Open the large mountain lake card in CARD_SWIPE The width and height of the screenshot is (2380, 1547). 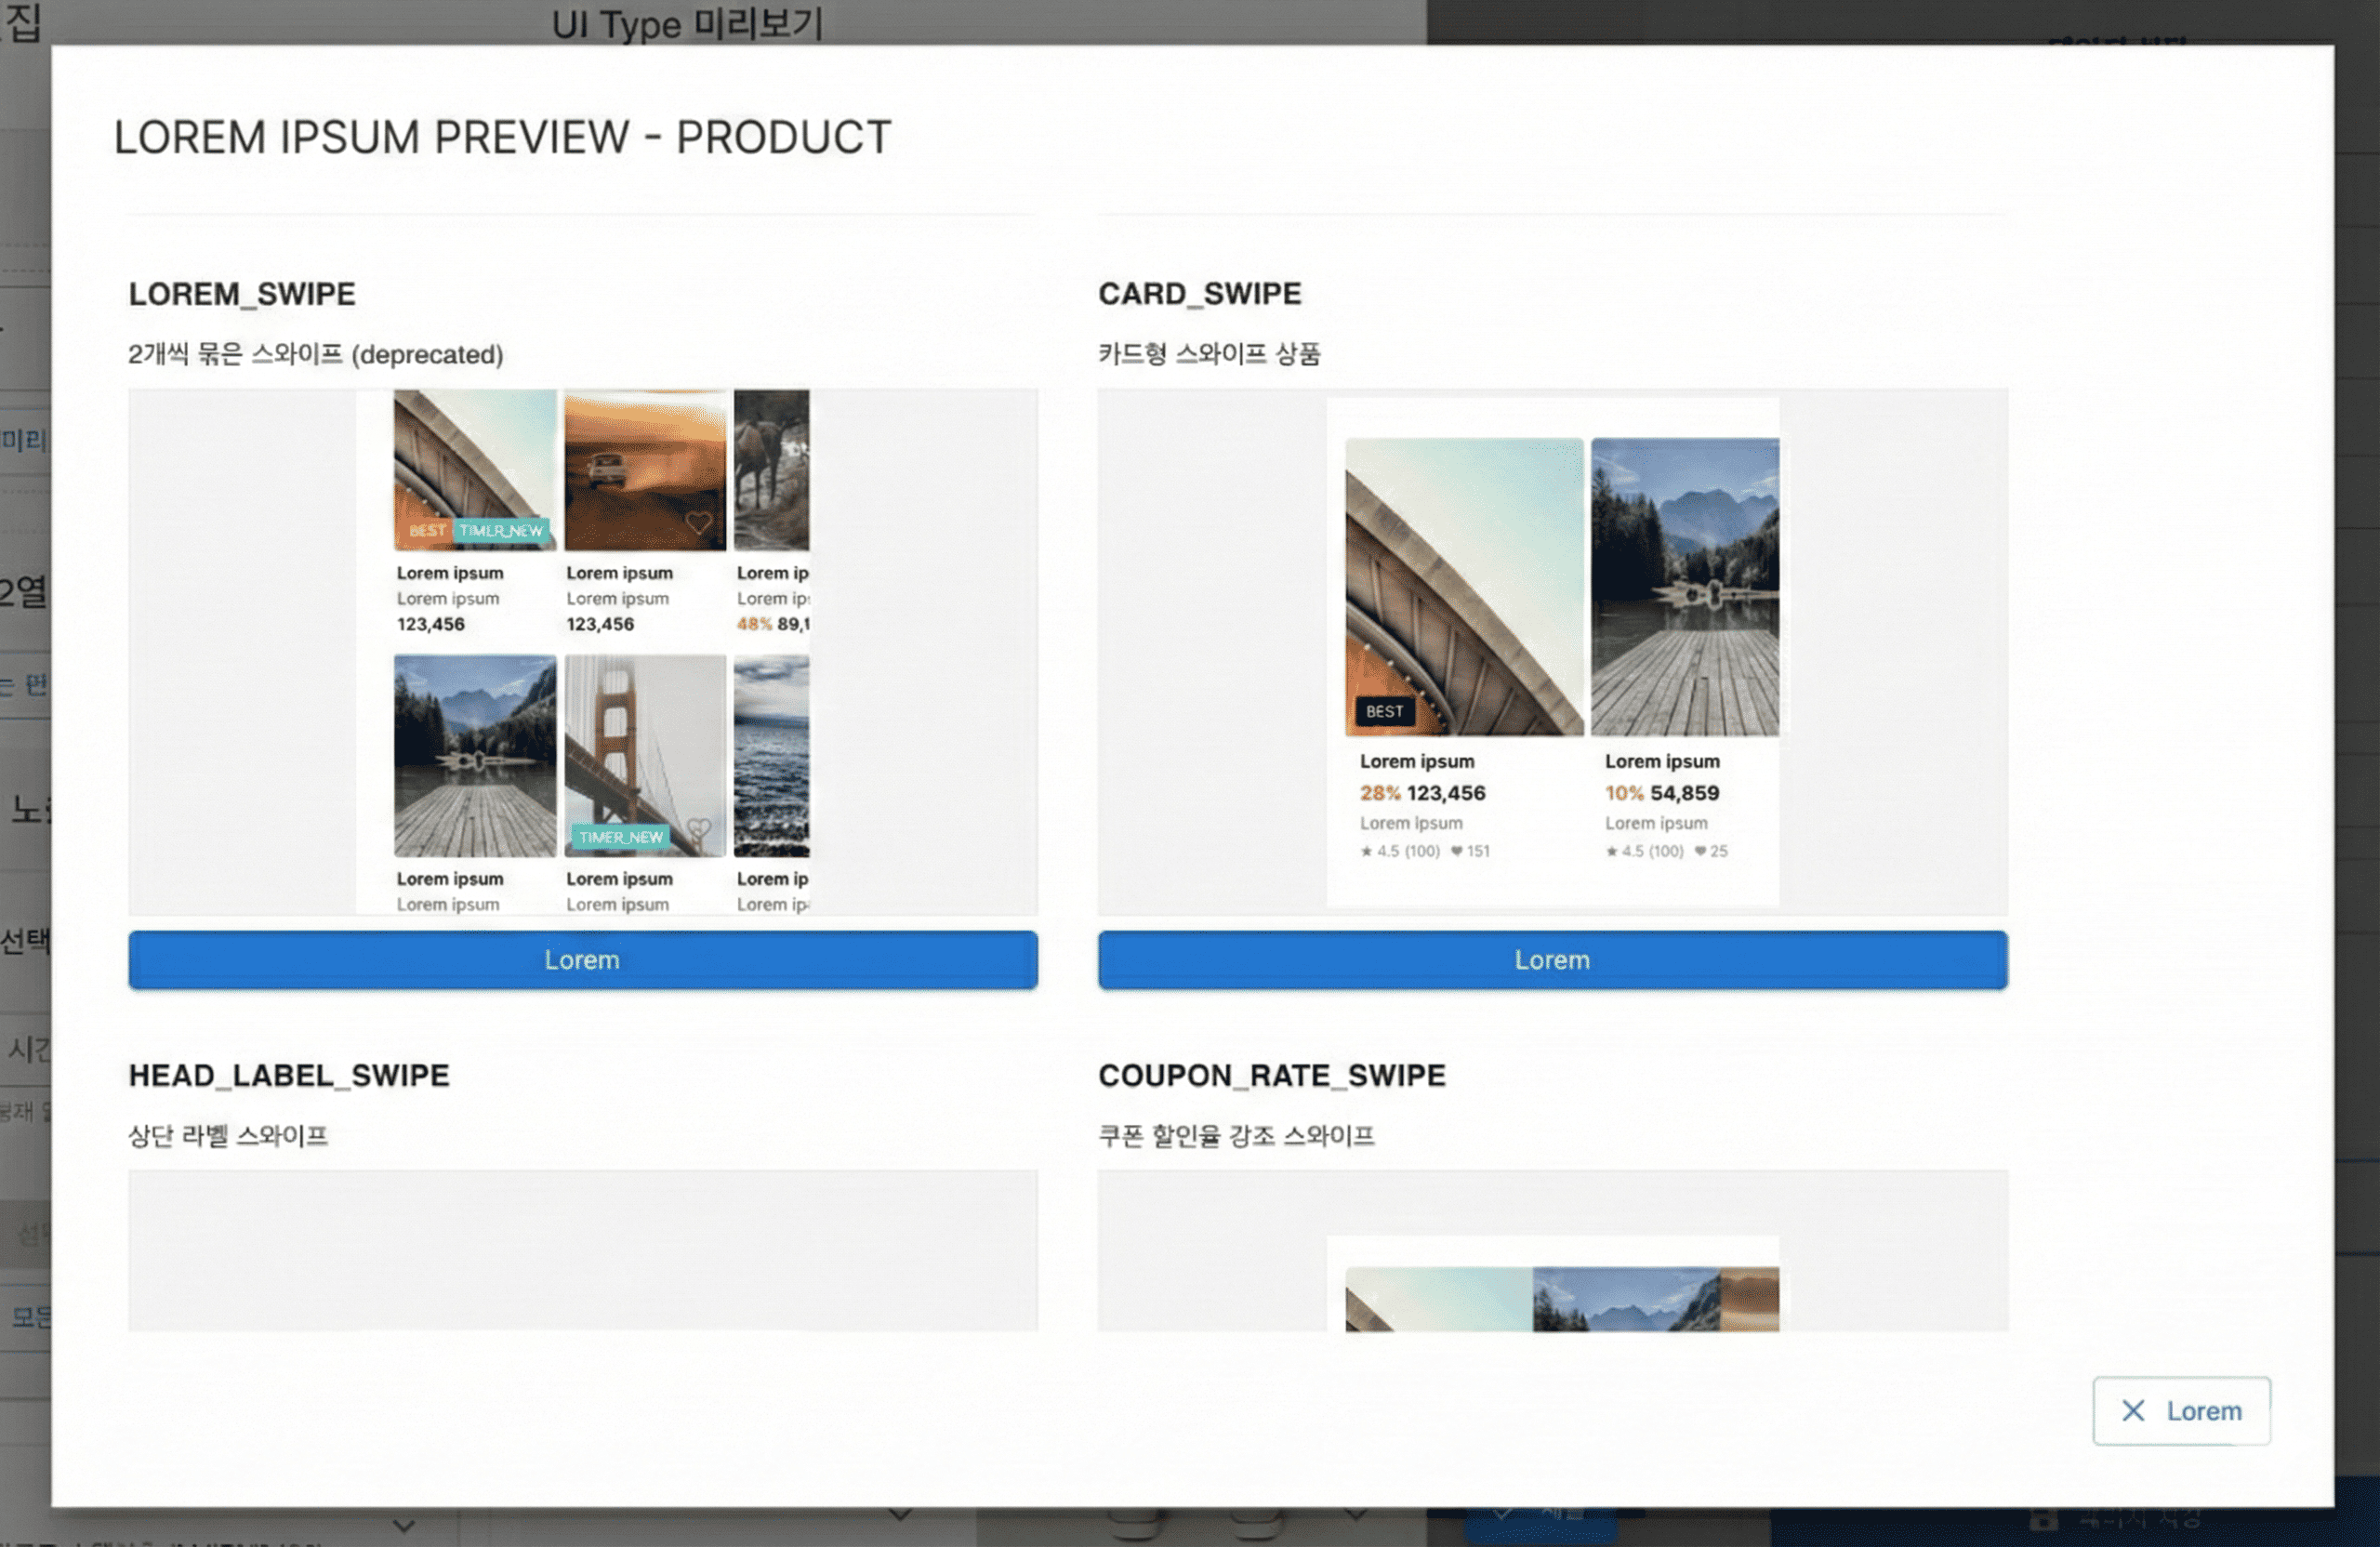(x=1684, y=586)
